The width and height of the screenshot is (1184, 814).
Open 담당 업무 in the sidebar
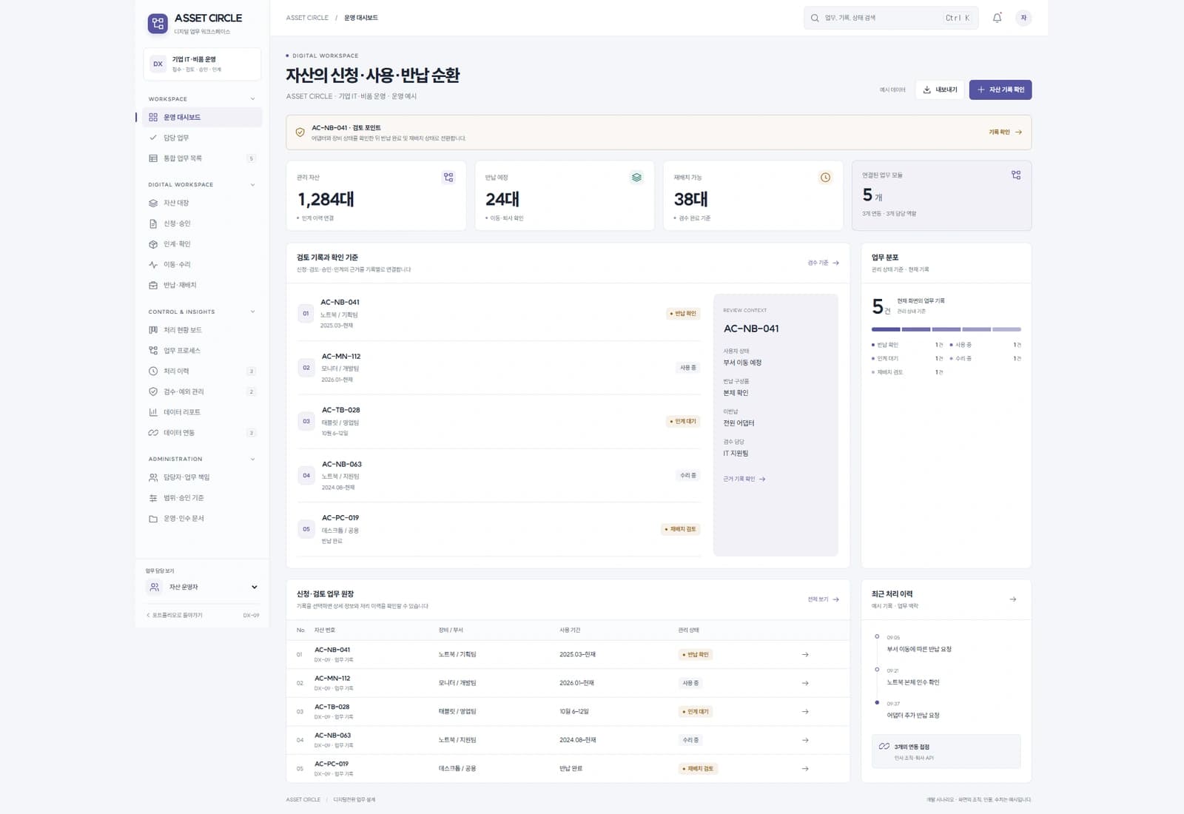202,138
